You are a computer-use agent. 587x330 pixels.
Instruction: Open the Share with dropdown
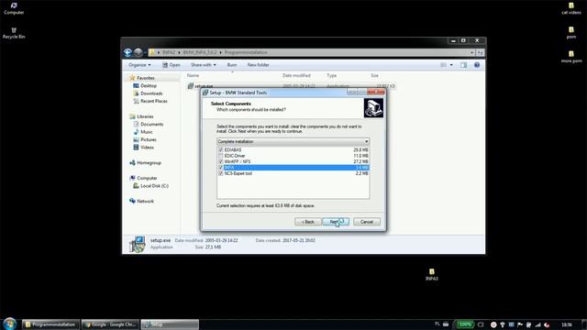204,65
